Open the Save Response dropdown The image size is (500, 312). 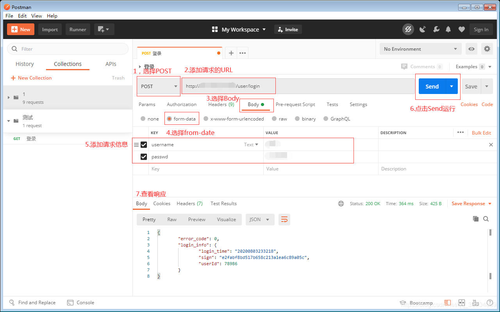coord(472,204)
